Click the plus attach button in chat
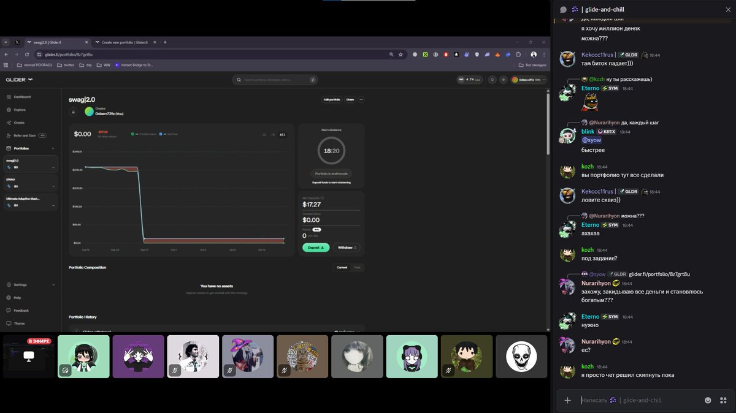Screen dimensions: 736x413 click(x=567, y=400)
